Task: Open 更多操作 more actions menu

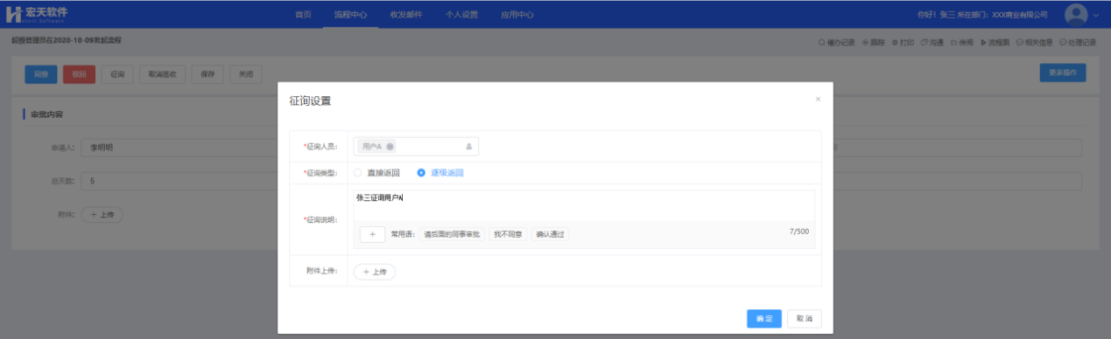Action: click(1062, 73)
